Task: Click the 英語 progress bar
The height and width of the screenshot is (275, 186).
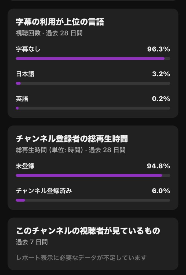Action: (93, 108)
